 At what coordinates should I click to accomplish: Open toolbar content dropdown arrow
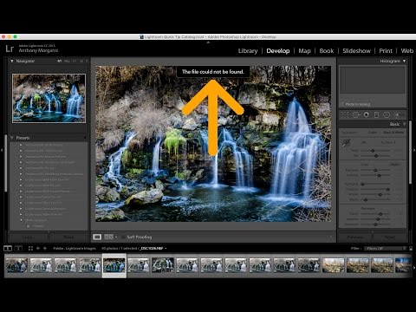(x=331, y=237)
